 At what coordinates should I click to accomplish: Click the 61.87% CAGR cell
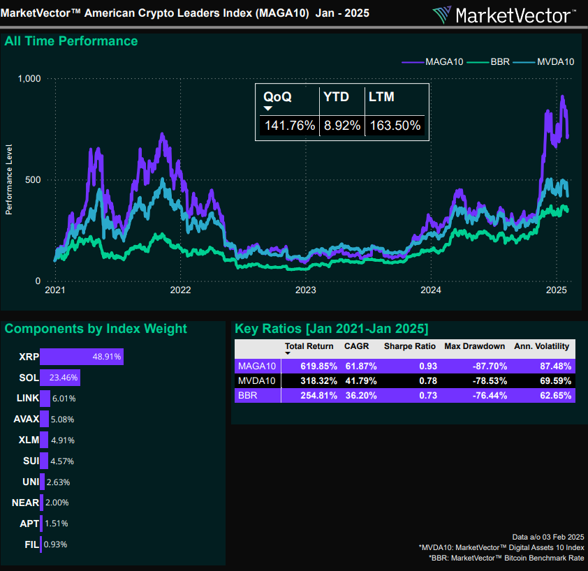(x=361, y=366)
